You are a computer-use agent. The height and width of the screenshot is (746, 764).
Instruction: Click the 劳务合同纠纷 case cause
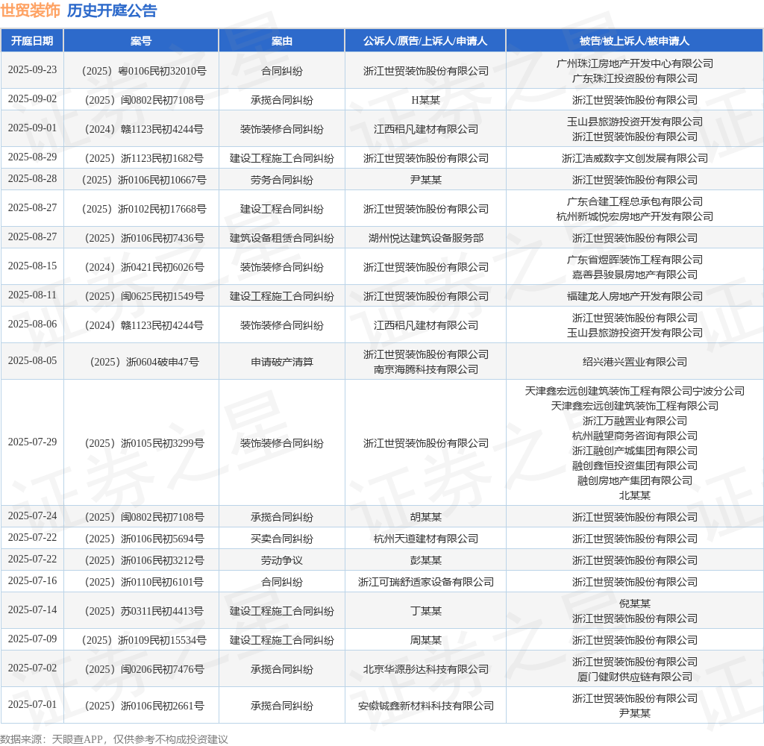click(281, 180)
